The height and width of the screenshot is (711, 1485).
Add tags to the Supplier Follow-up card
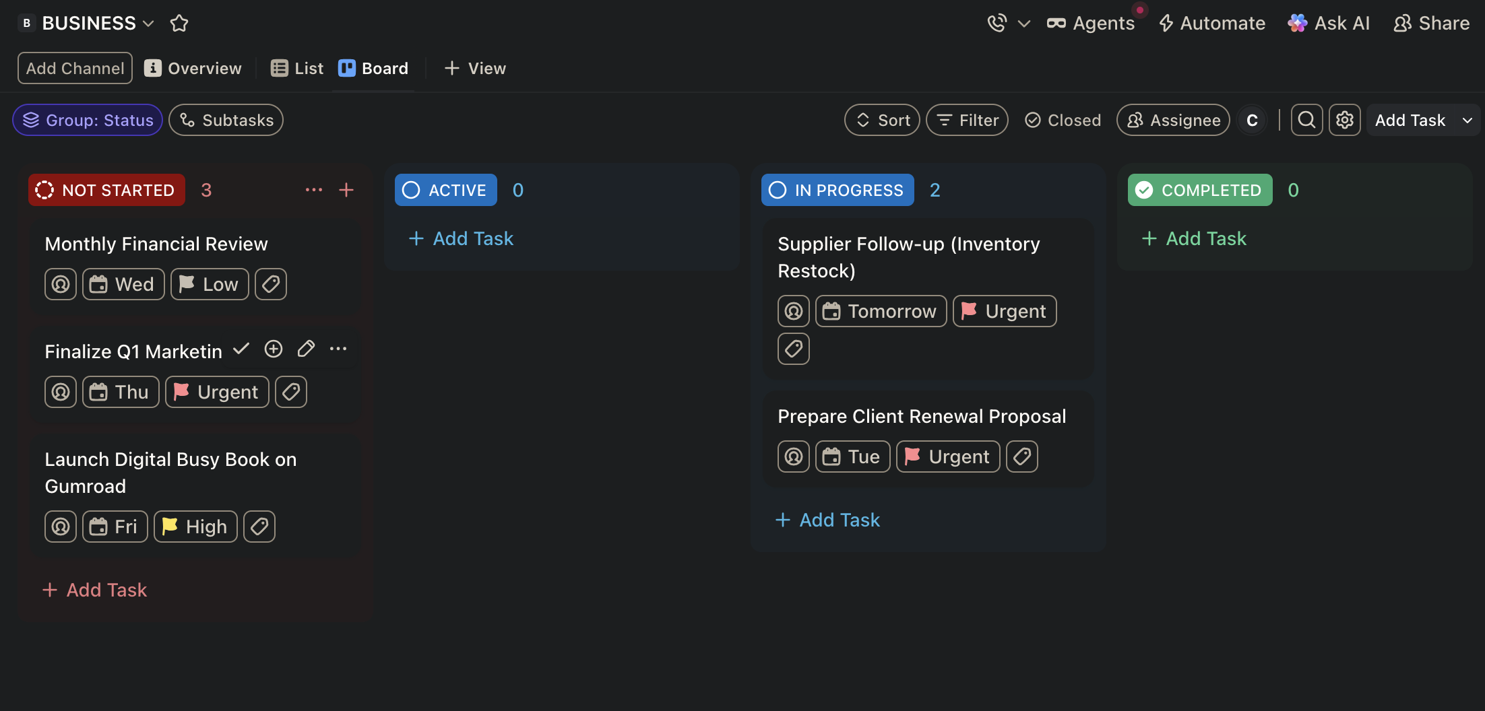pyautogui.click(x=794, y=349)
